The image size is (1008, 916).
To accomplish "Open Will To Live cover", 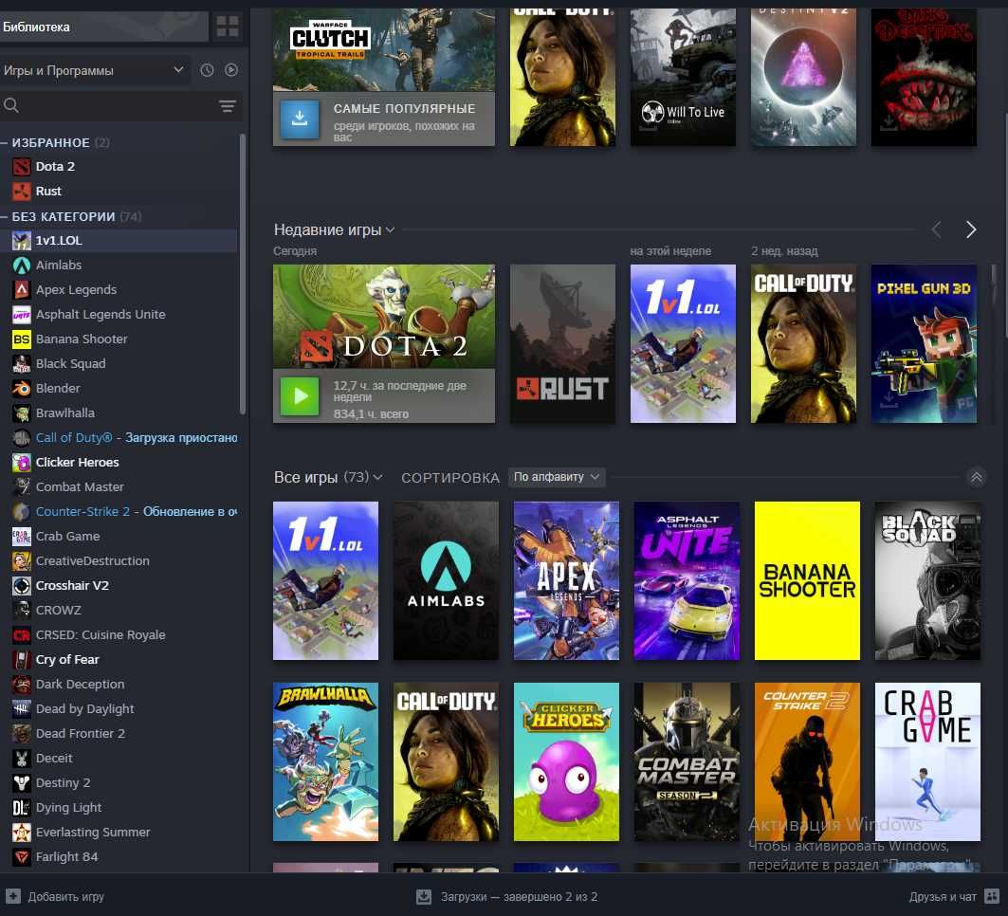I will (683, 77).
